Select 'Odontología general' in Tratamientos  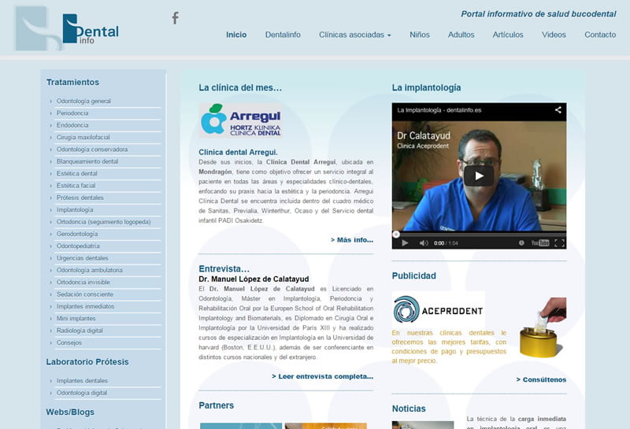tap(83, 102)
